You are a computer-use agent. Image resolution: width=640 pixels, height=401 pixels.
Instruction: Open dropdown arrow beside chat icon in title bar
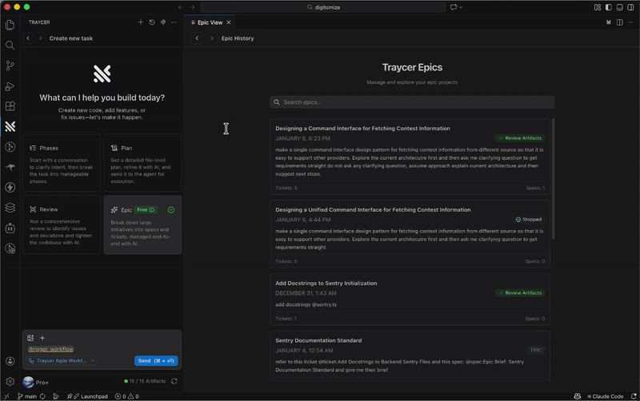coord(461,7)
